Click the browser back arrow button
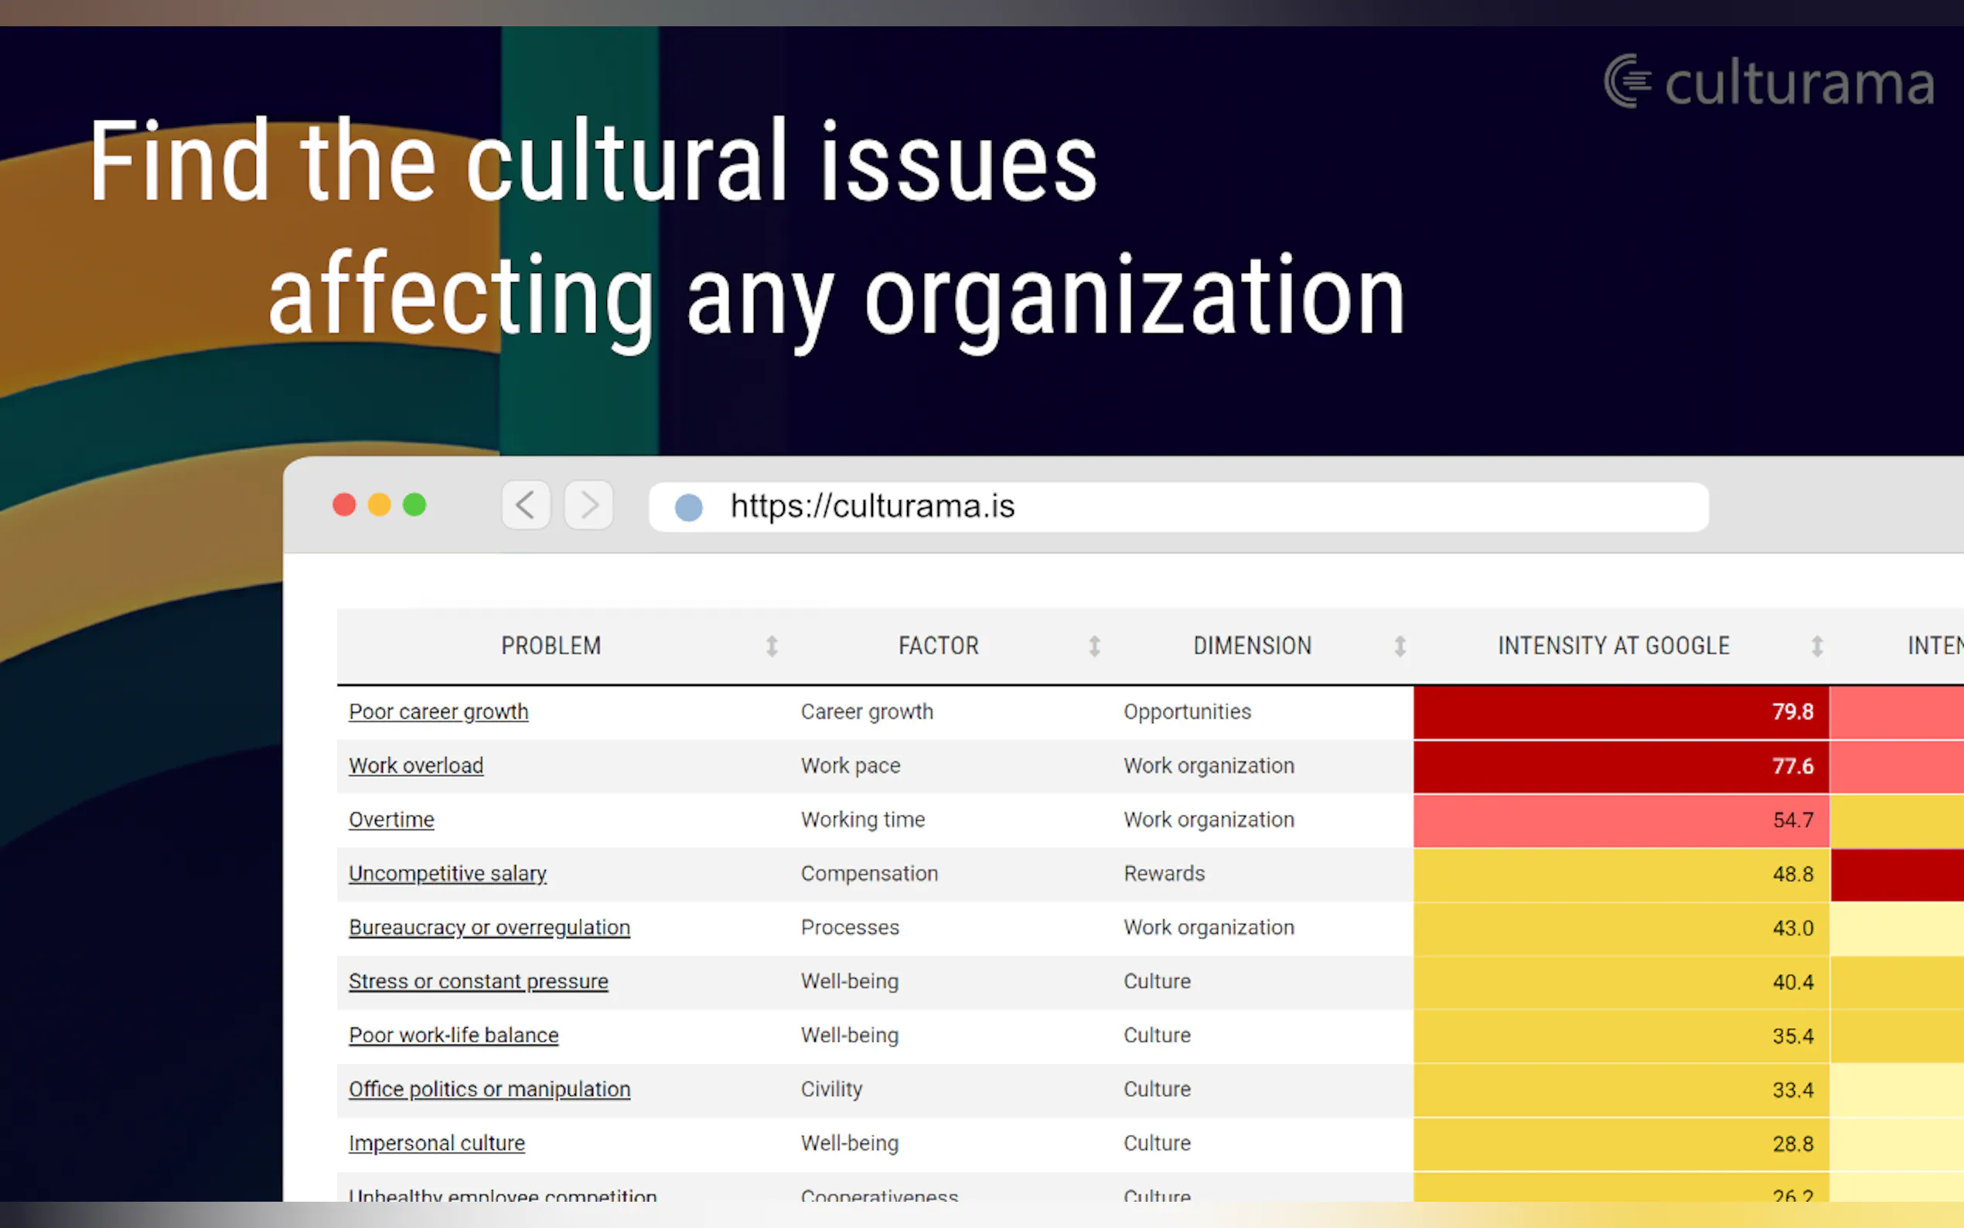This screenshot has height=1228, width=1964. pos(525,505)
